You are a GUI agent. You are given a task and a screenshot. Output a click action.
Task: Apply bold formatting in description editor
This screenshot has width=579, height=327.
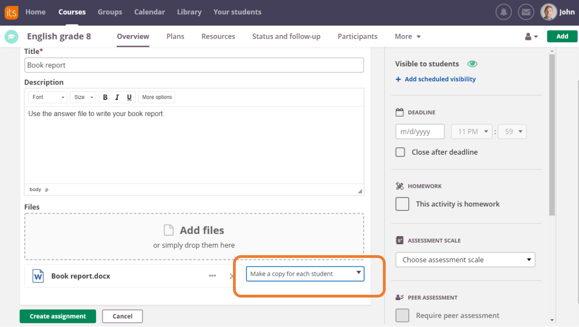105,97
